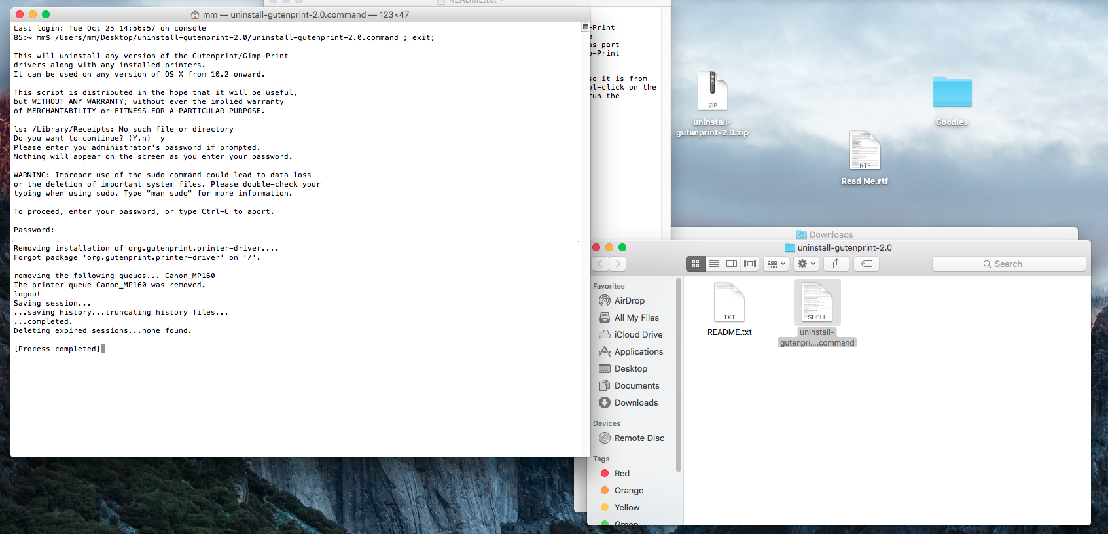Switch Finder to list view

714,264
